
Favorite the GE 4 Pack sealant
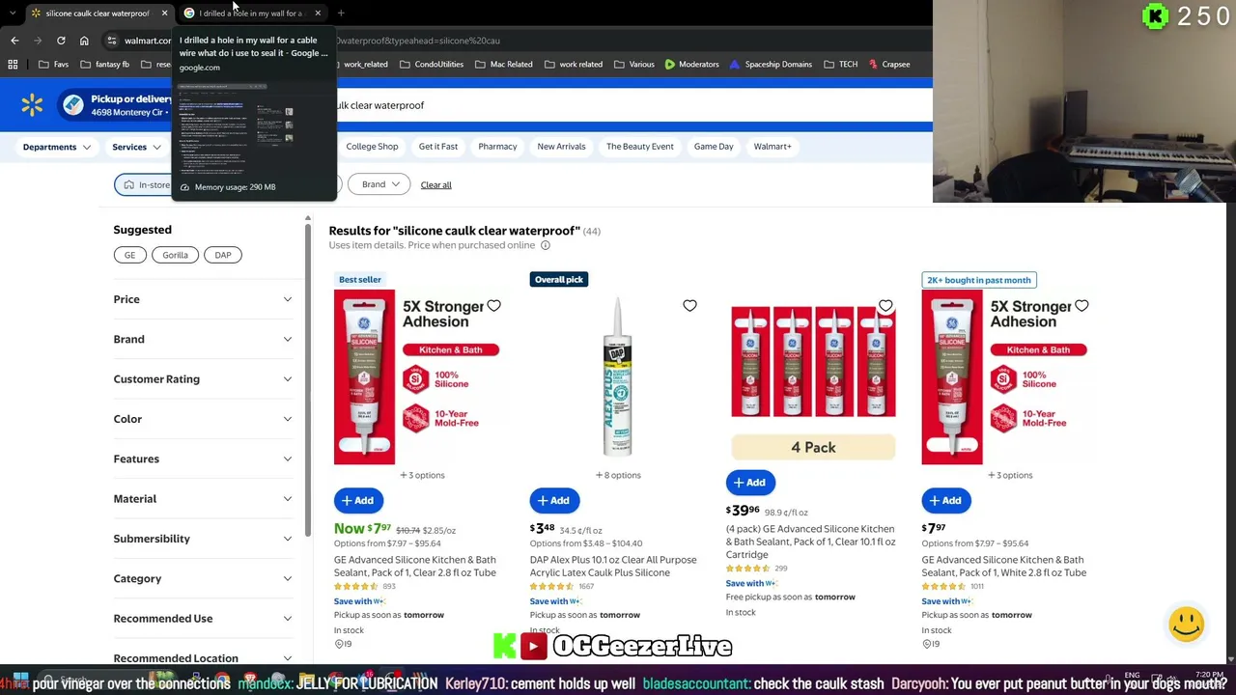(x=885, y=306)
